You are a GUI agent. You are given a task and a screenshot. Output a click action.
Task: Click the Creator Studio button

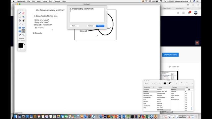(170, 55)
